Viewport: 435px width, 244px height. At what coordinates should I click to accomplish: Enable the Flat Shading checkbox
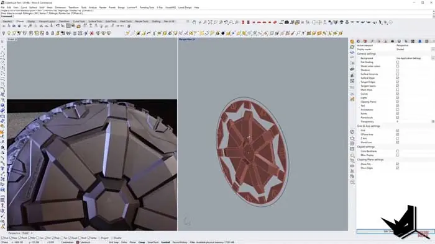point(398,62)
